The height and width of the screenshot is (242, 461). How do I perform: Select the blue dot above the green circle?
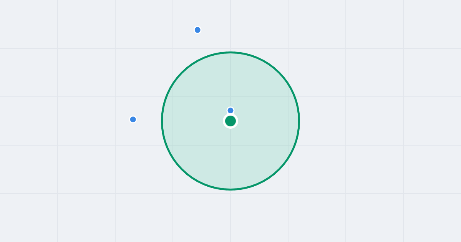click(197, 30)
